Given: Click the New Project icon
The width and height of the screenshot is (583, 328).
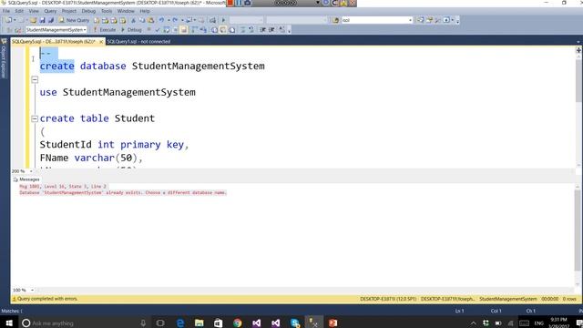Looking at the screenshot, I should [x=8, y=20].
